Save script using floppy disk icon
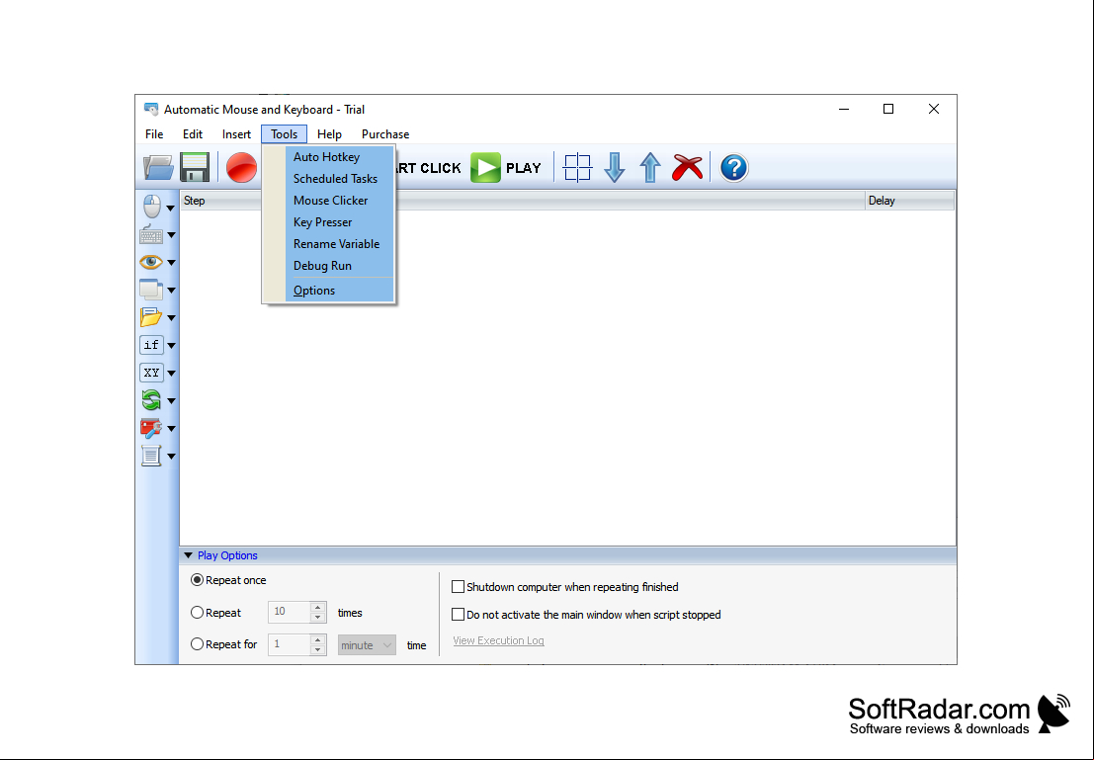This screenshot has width=1094, height=760. 195,167
